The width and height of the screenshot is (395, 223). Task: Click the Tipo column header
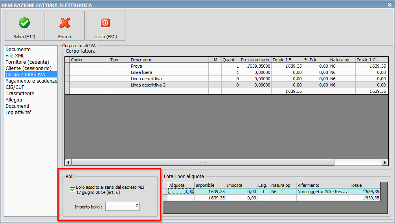click(119, 60)
